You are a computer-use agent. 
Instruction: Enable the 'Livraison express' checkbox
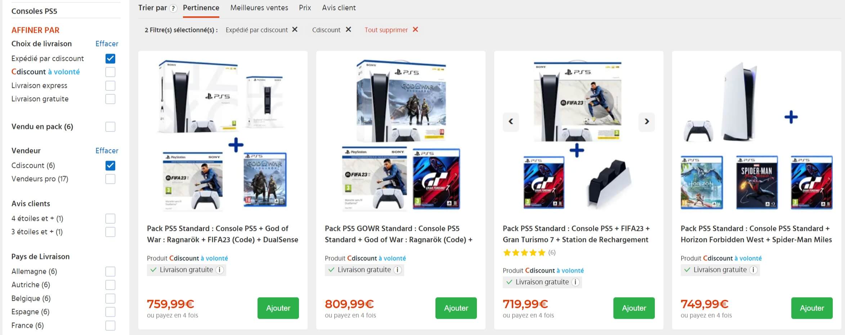110,85
